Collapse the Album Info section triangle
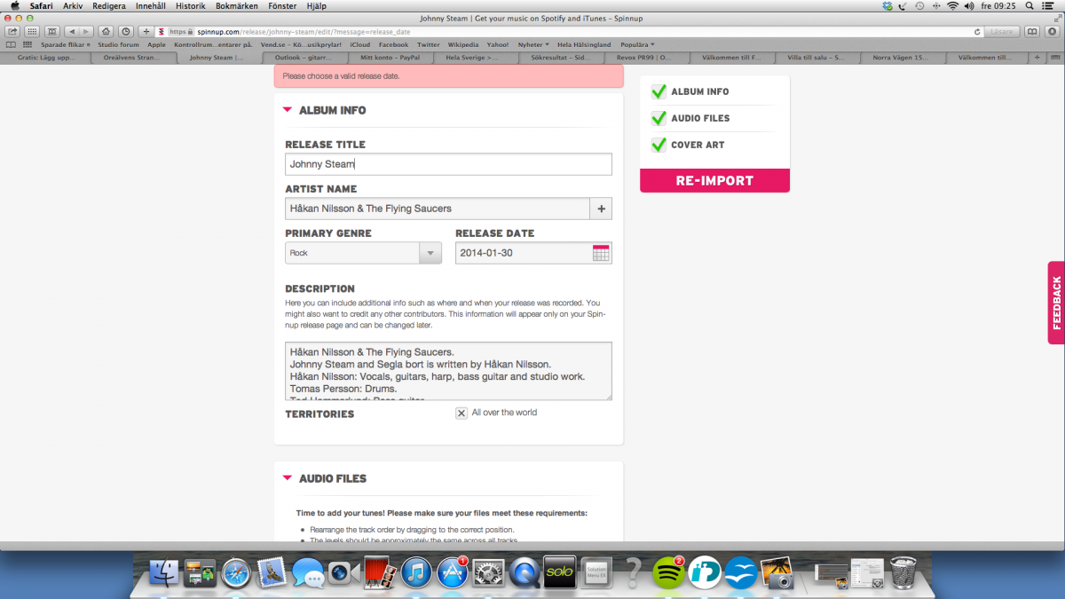Image resolution: width=1065 pixels, height=599 pixels. click(287, 110)
